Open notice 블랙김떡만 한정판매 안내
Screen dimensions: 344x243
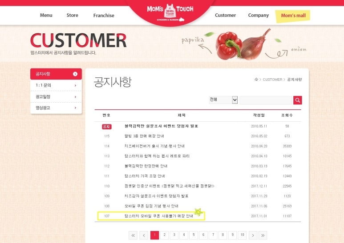click(x=146, y=166)
